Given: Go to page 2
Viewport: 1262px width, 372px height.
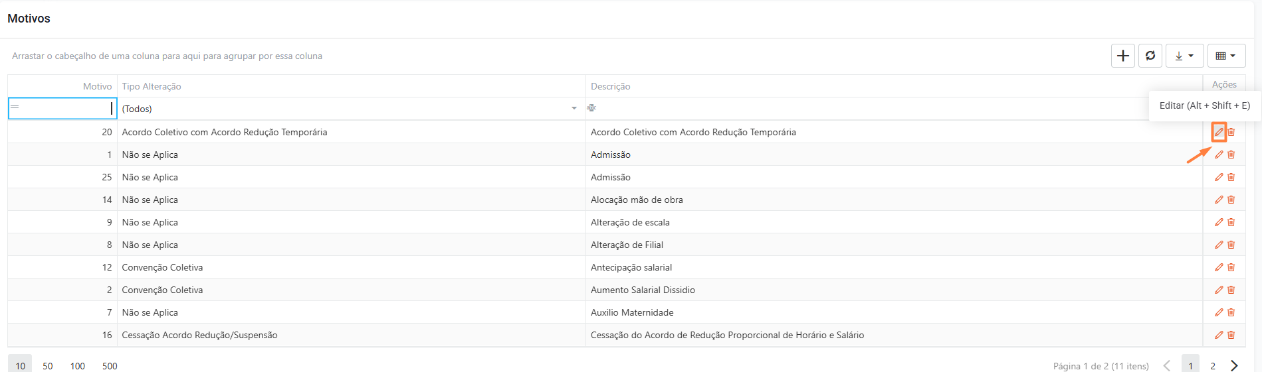Looking at the screenshot, I should (x=1213, y=366).
